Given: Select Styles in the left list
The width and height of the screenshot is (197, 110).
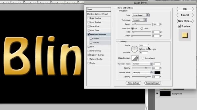Looking at the screenshot, I should (98, 9).
